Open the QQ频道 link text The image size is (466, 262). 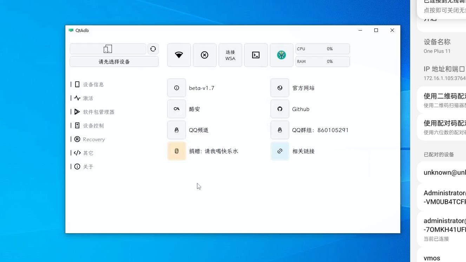[199, 130]
